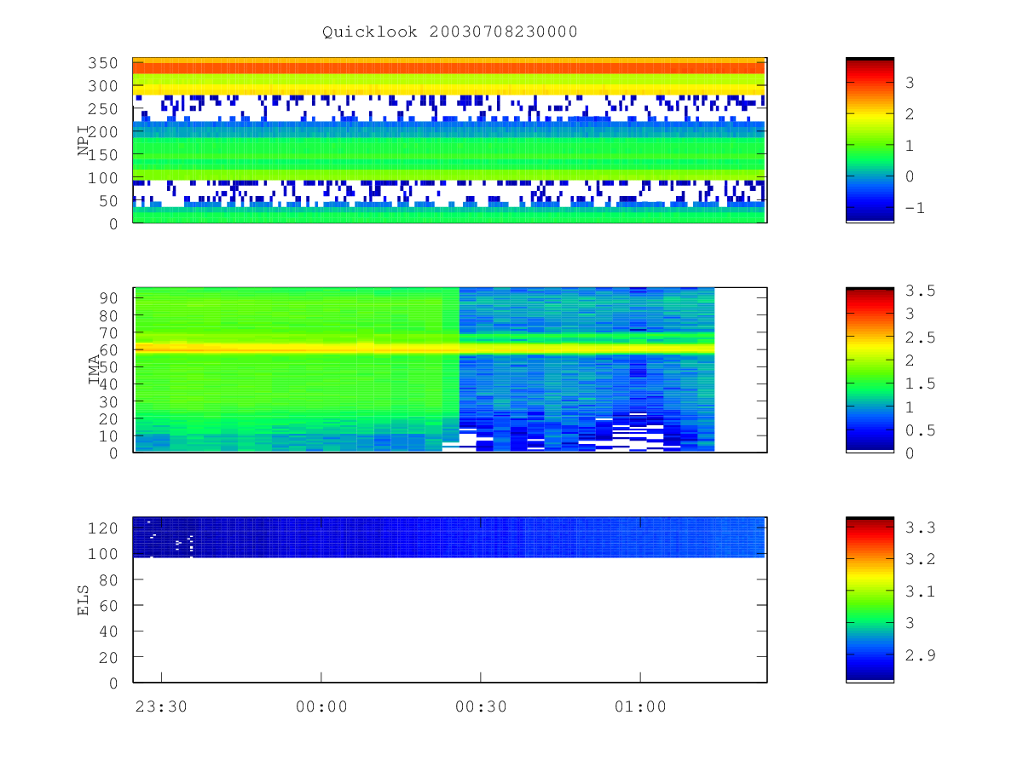1023x767 pixels.
Task: Click the 2.5 label on IMA colorbar
Action: tap(919, 338)
